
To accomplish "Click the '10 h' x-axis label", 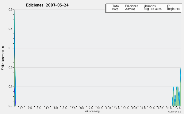I will (x=100, y=108).
